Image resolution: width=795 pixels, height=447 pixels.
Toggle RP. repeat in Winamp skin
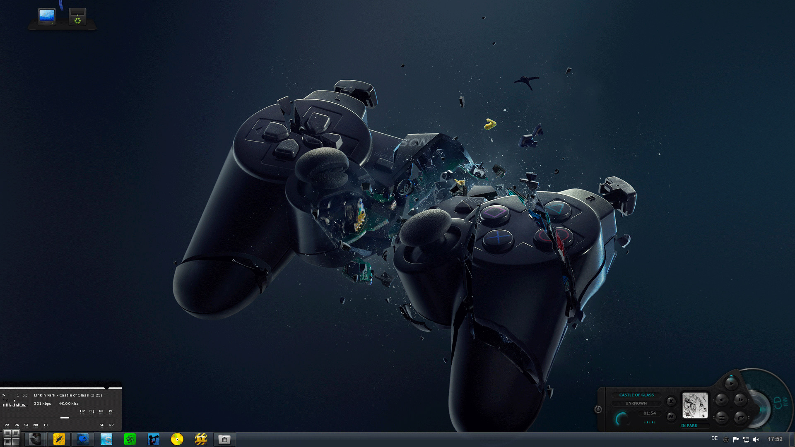[111, 425]
